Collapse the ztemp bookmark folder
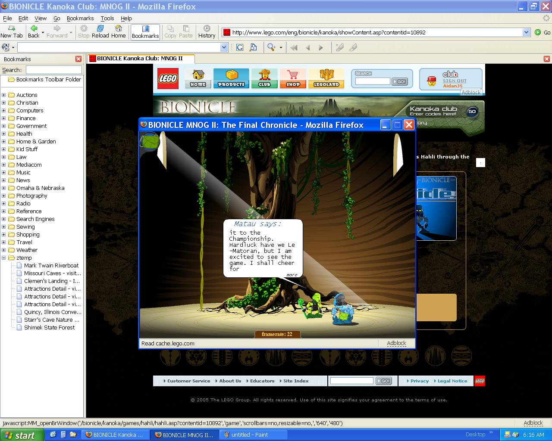This screenshot has width=552, height=441. click(x=4, y=258)
